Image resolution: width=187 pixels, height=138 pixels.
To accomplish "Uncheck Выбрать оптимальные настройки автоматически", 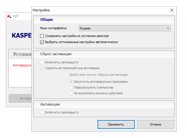I will 42,42.
